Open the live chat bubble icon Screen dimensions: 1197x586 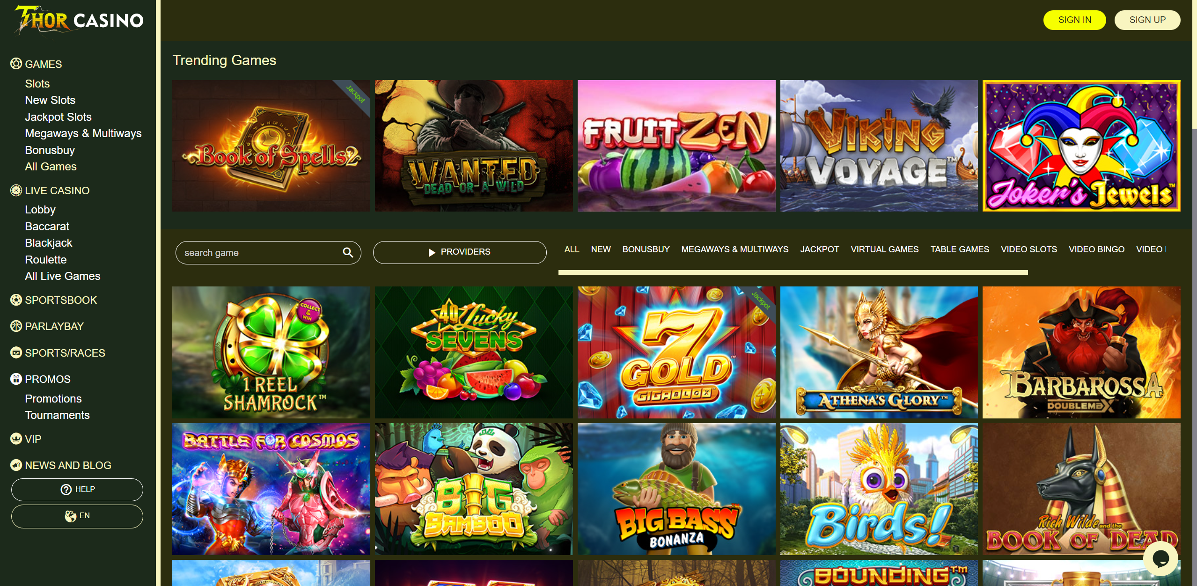coord(1160,558)
